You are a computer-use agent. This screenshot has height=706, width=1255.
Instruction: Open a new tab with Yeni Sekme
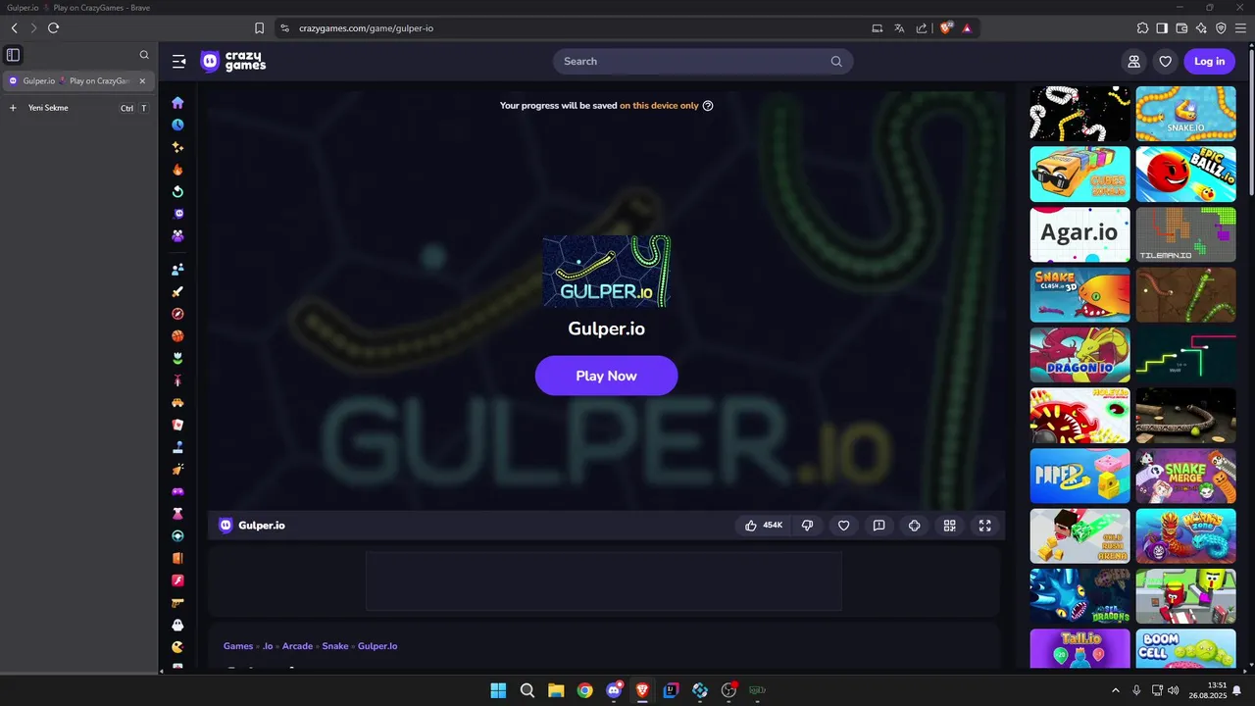tap(78, 108)
